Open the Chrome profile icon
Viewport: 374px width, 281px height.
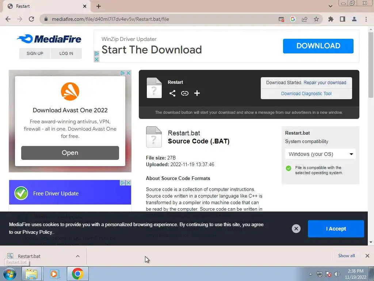click(x=354, y=19)
